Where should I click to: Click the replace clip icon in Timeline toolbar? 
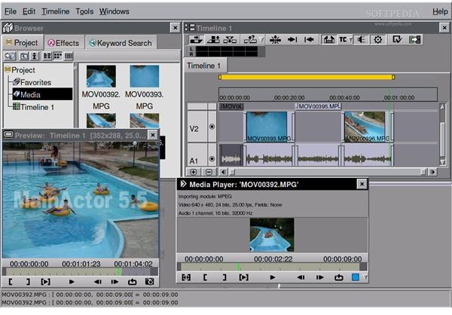tap(230, 39)
